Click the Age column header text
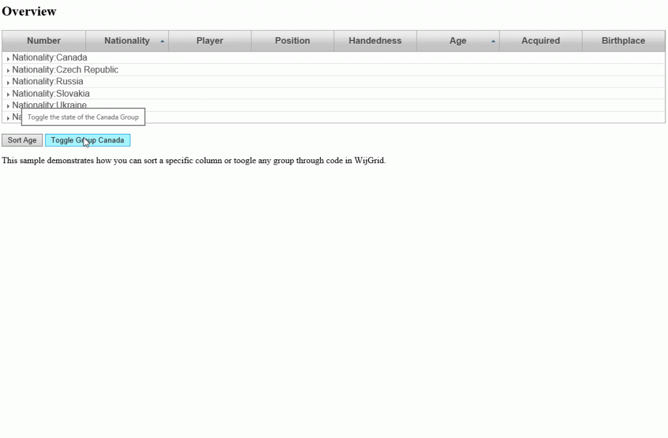The height and width of the screenshot is (438, 668). click(x=457, y=40)
